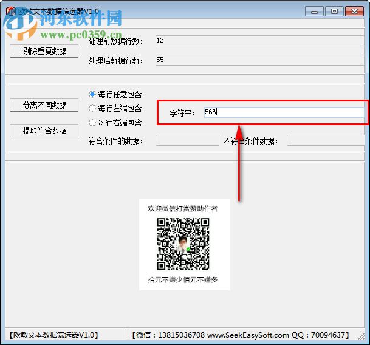This screenshot has height=345, width=370.
Task: Click the 字符串 label
Action: click(182, 113)
